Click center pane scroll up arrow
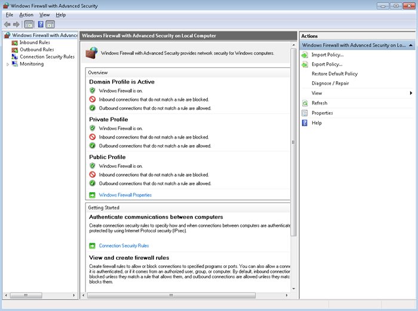 [x=294, y=45]
